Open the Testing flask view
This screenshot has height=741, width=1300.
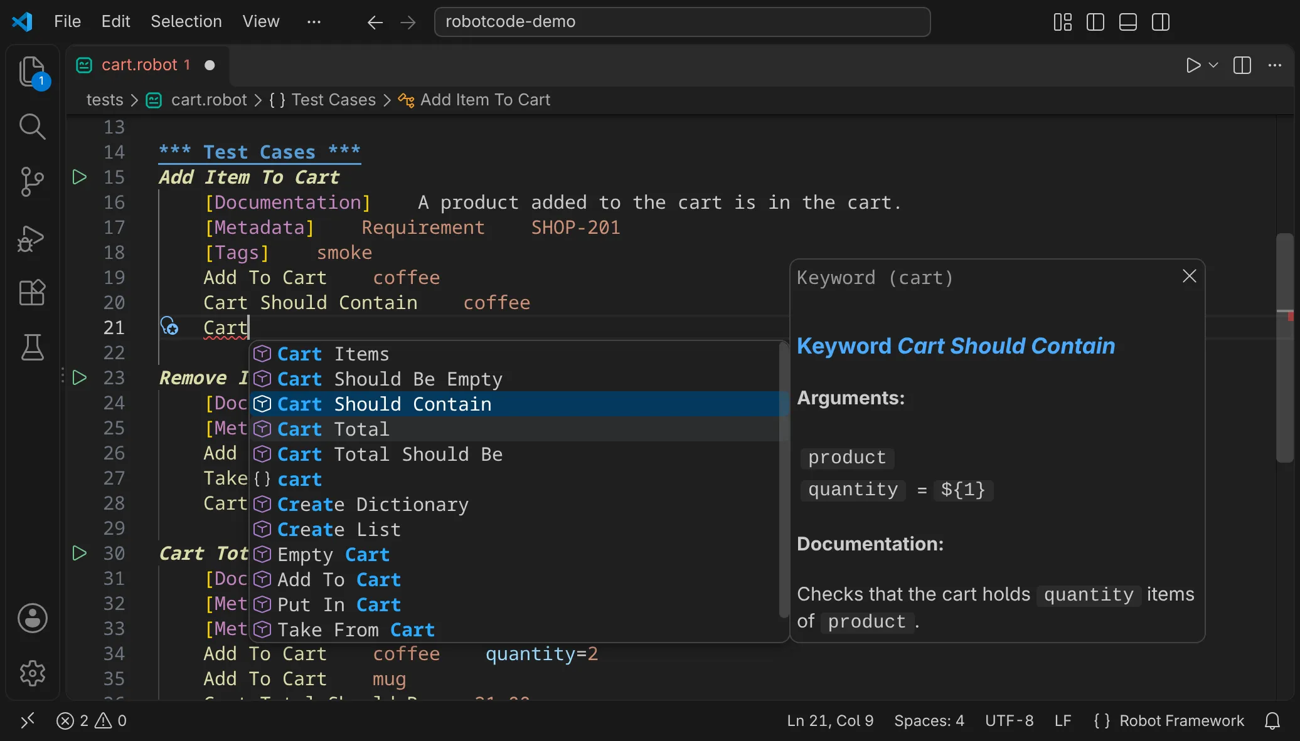[x=33, y=347]
